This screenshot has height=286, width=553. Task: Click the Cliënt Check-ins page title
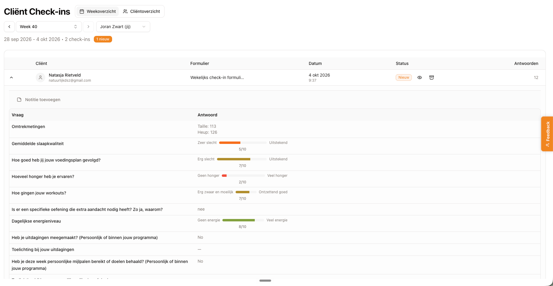[37, 12]
